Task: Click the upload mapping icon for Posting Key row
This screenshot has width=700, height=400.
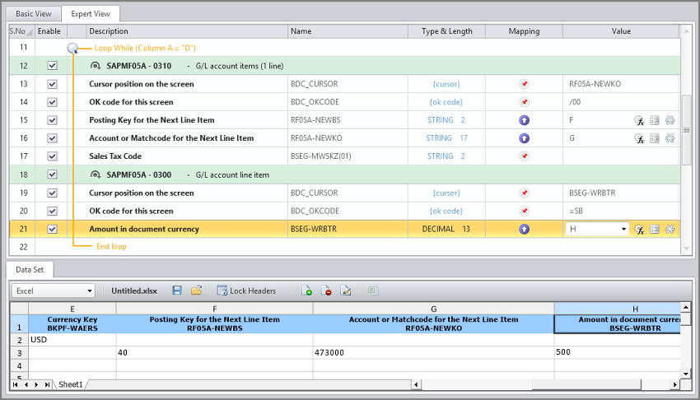Action: click(x=524, y=120)
